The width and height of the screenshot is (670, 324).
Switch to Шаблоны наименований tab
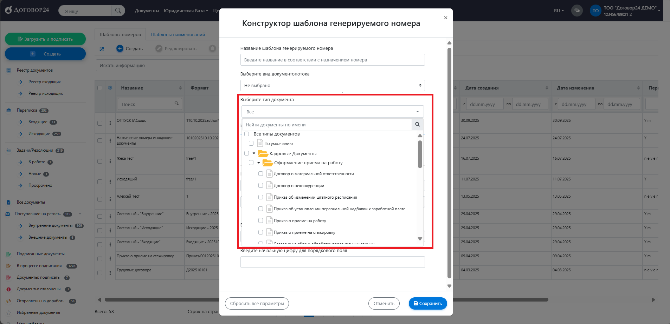pos(178,35)
